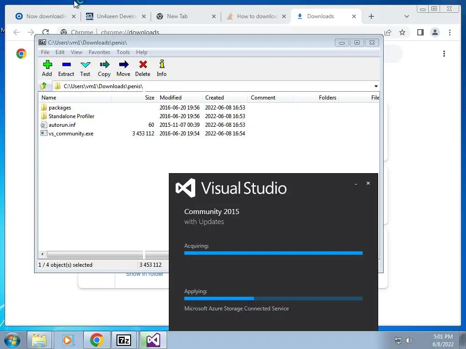
Task: Click the Extract toolbar icon in 7-Zip
Action: tap(66, 68)
